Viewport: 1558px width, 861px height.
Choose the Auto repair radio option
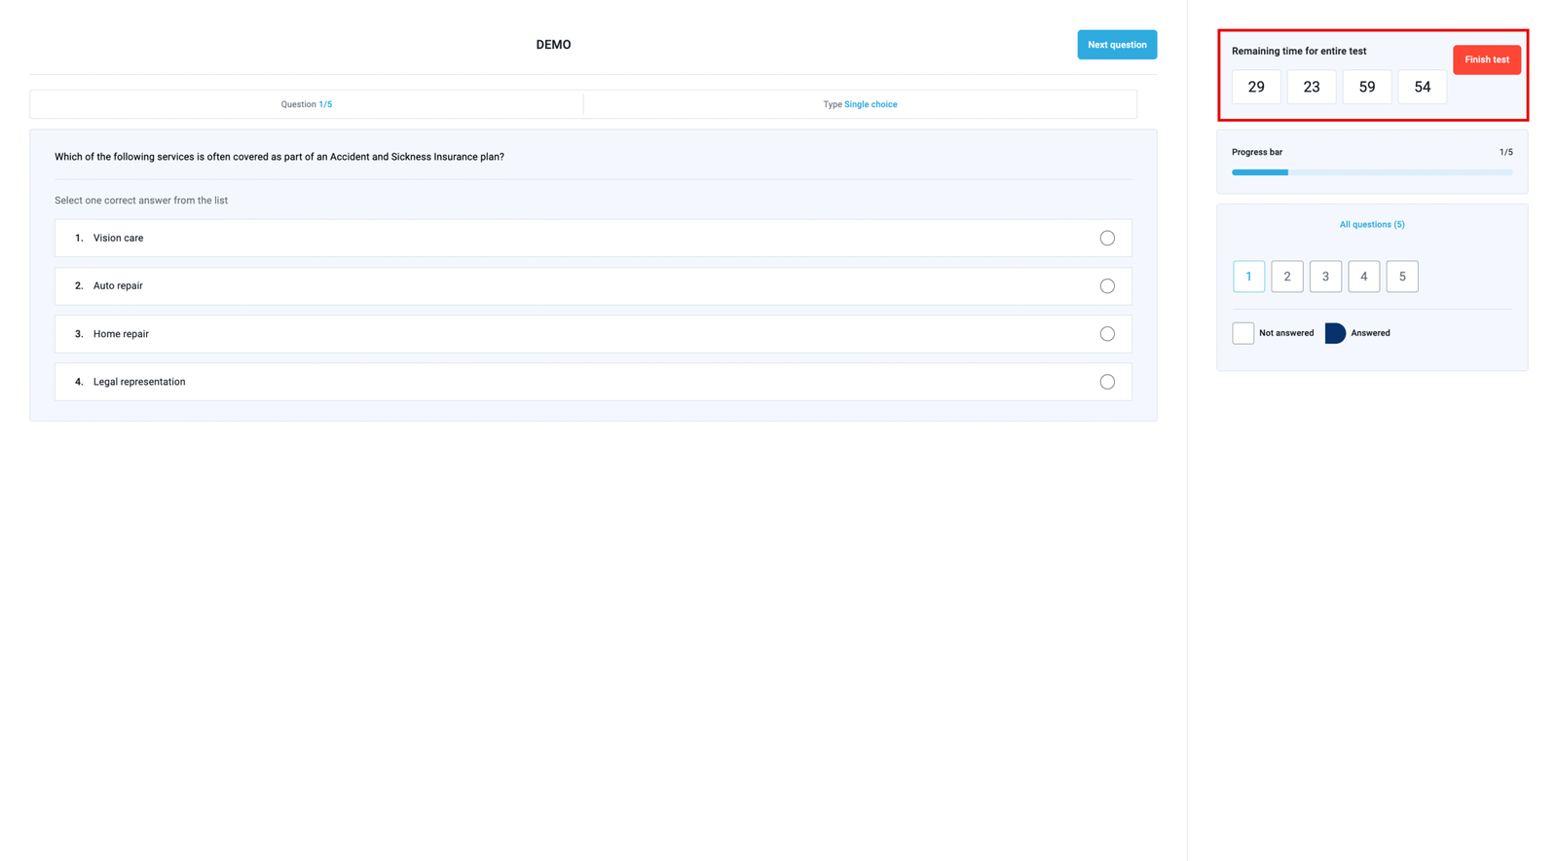tap(1106, 286)
